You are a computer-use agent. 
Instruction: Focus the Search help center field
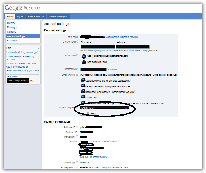click(18, 80)
